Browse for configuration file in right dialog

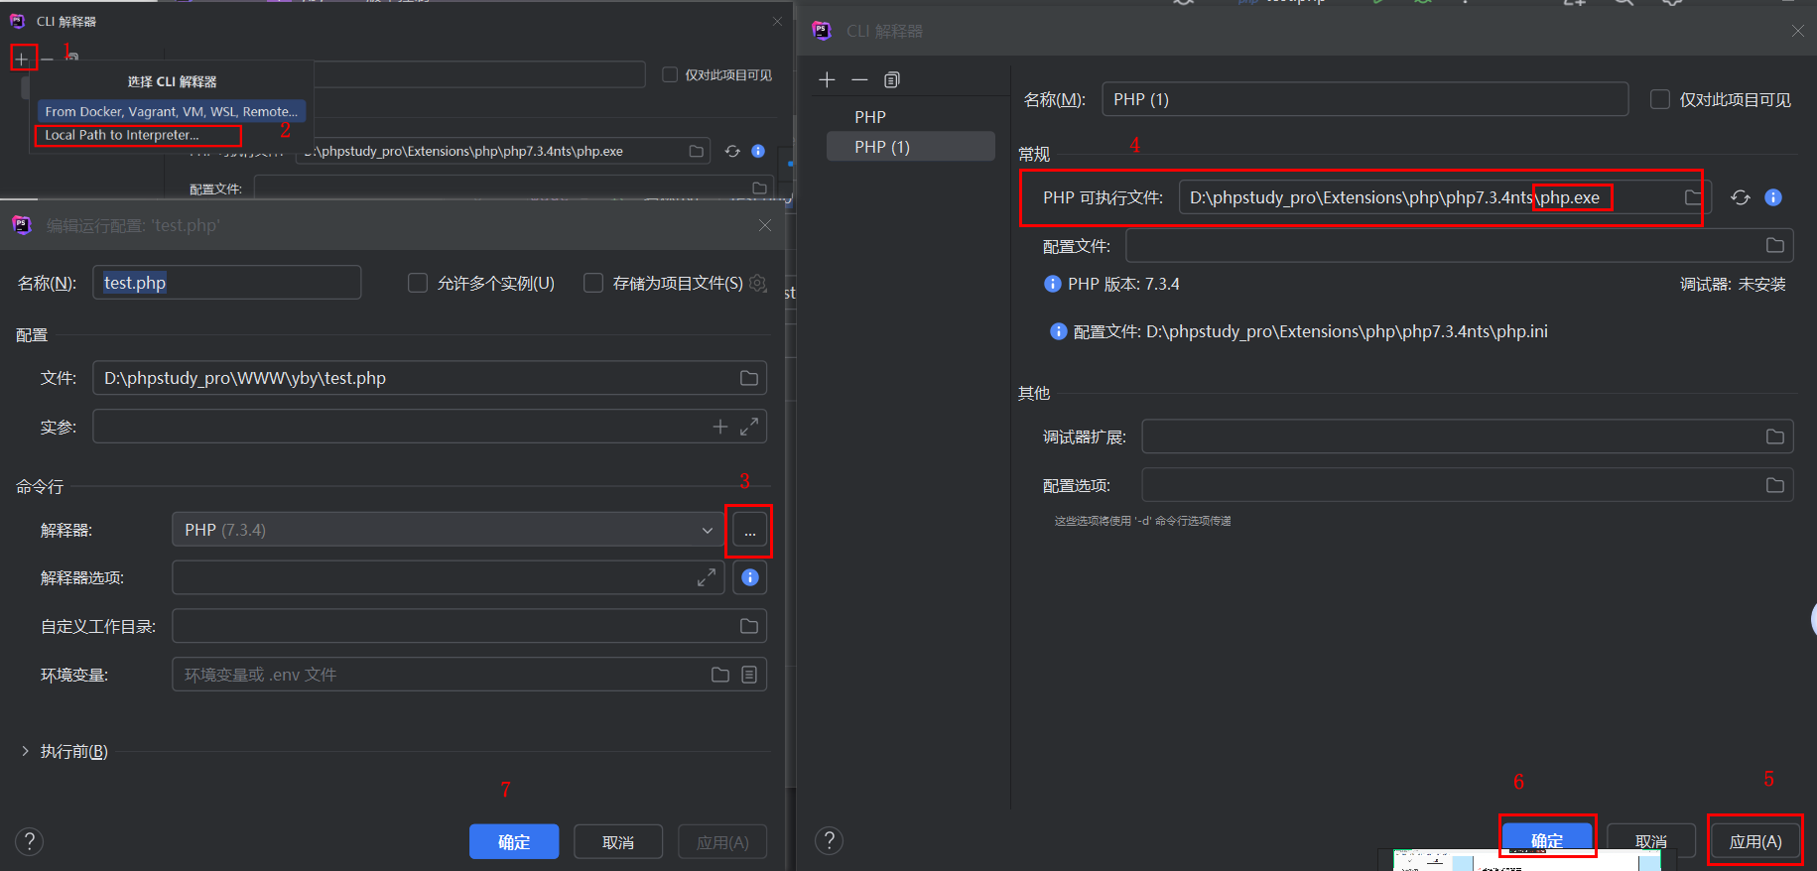[x=1775, y=245]
